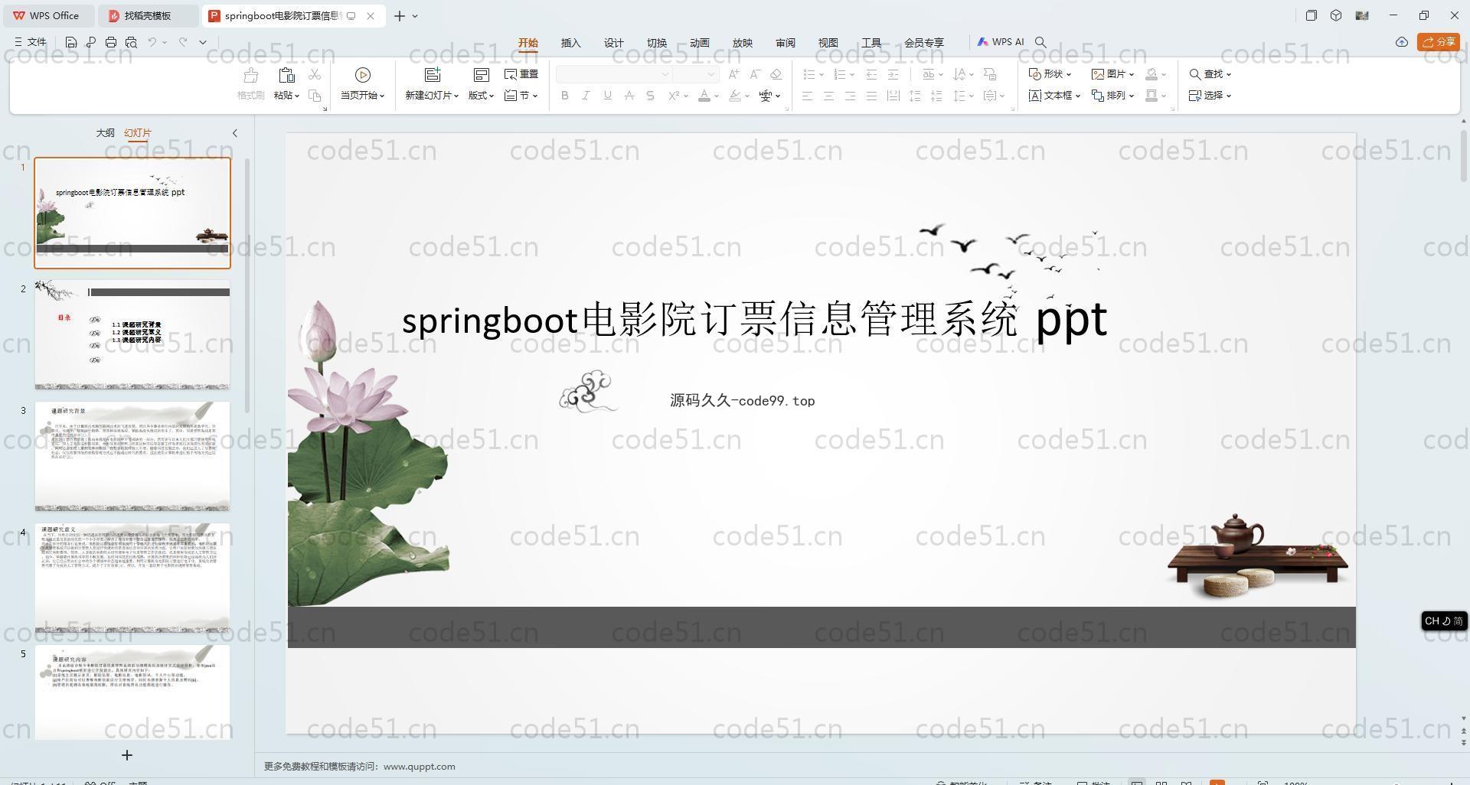Click the line spacing icon
The image size is (1470, 785).
coord(959,96)
